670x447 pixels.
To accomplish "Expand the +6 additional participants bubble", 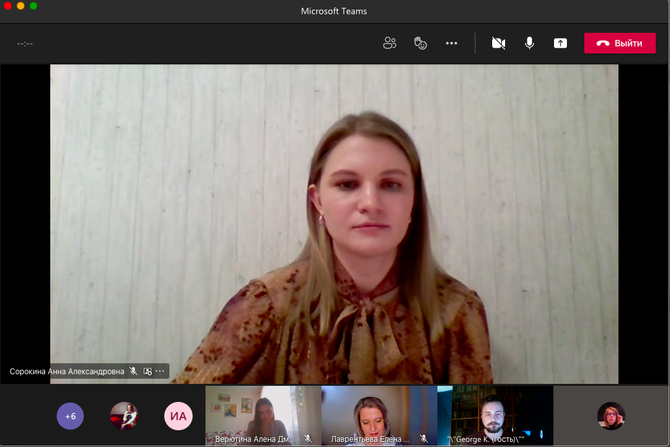I will coord(70,416).
